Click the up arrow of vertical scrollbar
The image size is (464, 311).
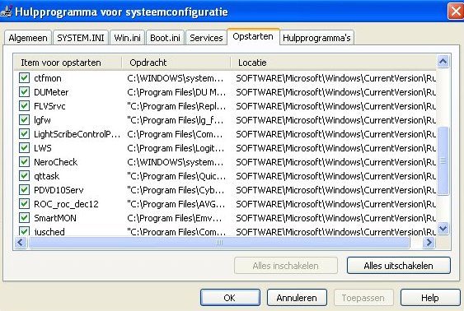point(443,62)
